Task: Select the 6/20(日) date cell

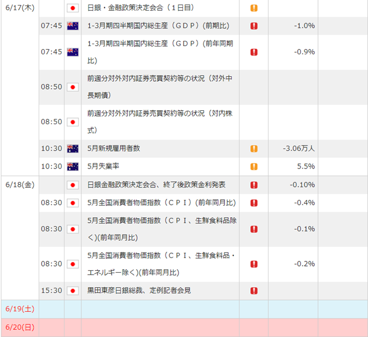Action: click(20, 327)
